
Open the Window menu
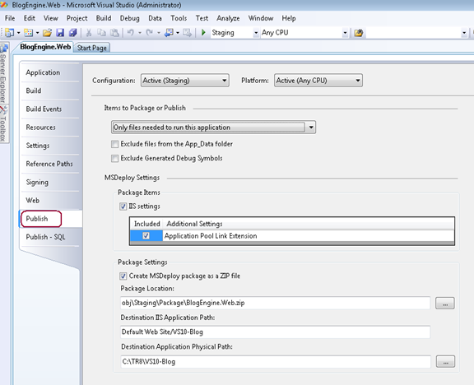click(261, 18)
